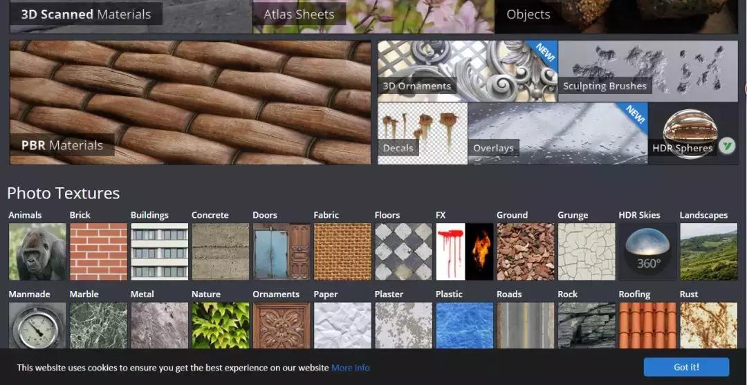Click the Landscapes green hills thumbnail
The height and width of the screenshot is (385, 747).
(x=708, y=252)
